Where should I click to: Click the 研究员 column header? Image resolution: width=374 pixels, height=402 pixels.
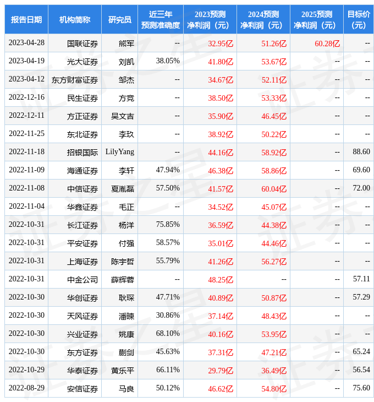(119, 19)
